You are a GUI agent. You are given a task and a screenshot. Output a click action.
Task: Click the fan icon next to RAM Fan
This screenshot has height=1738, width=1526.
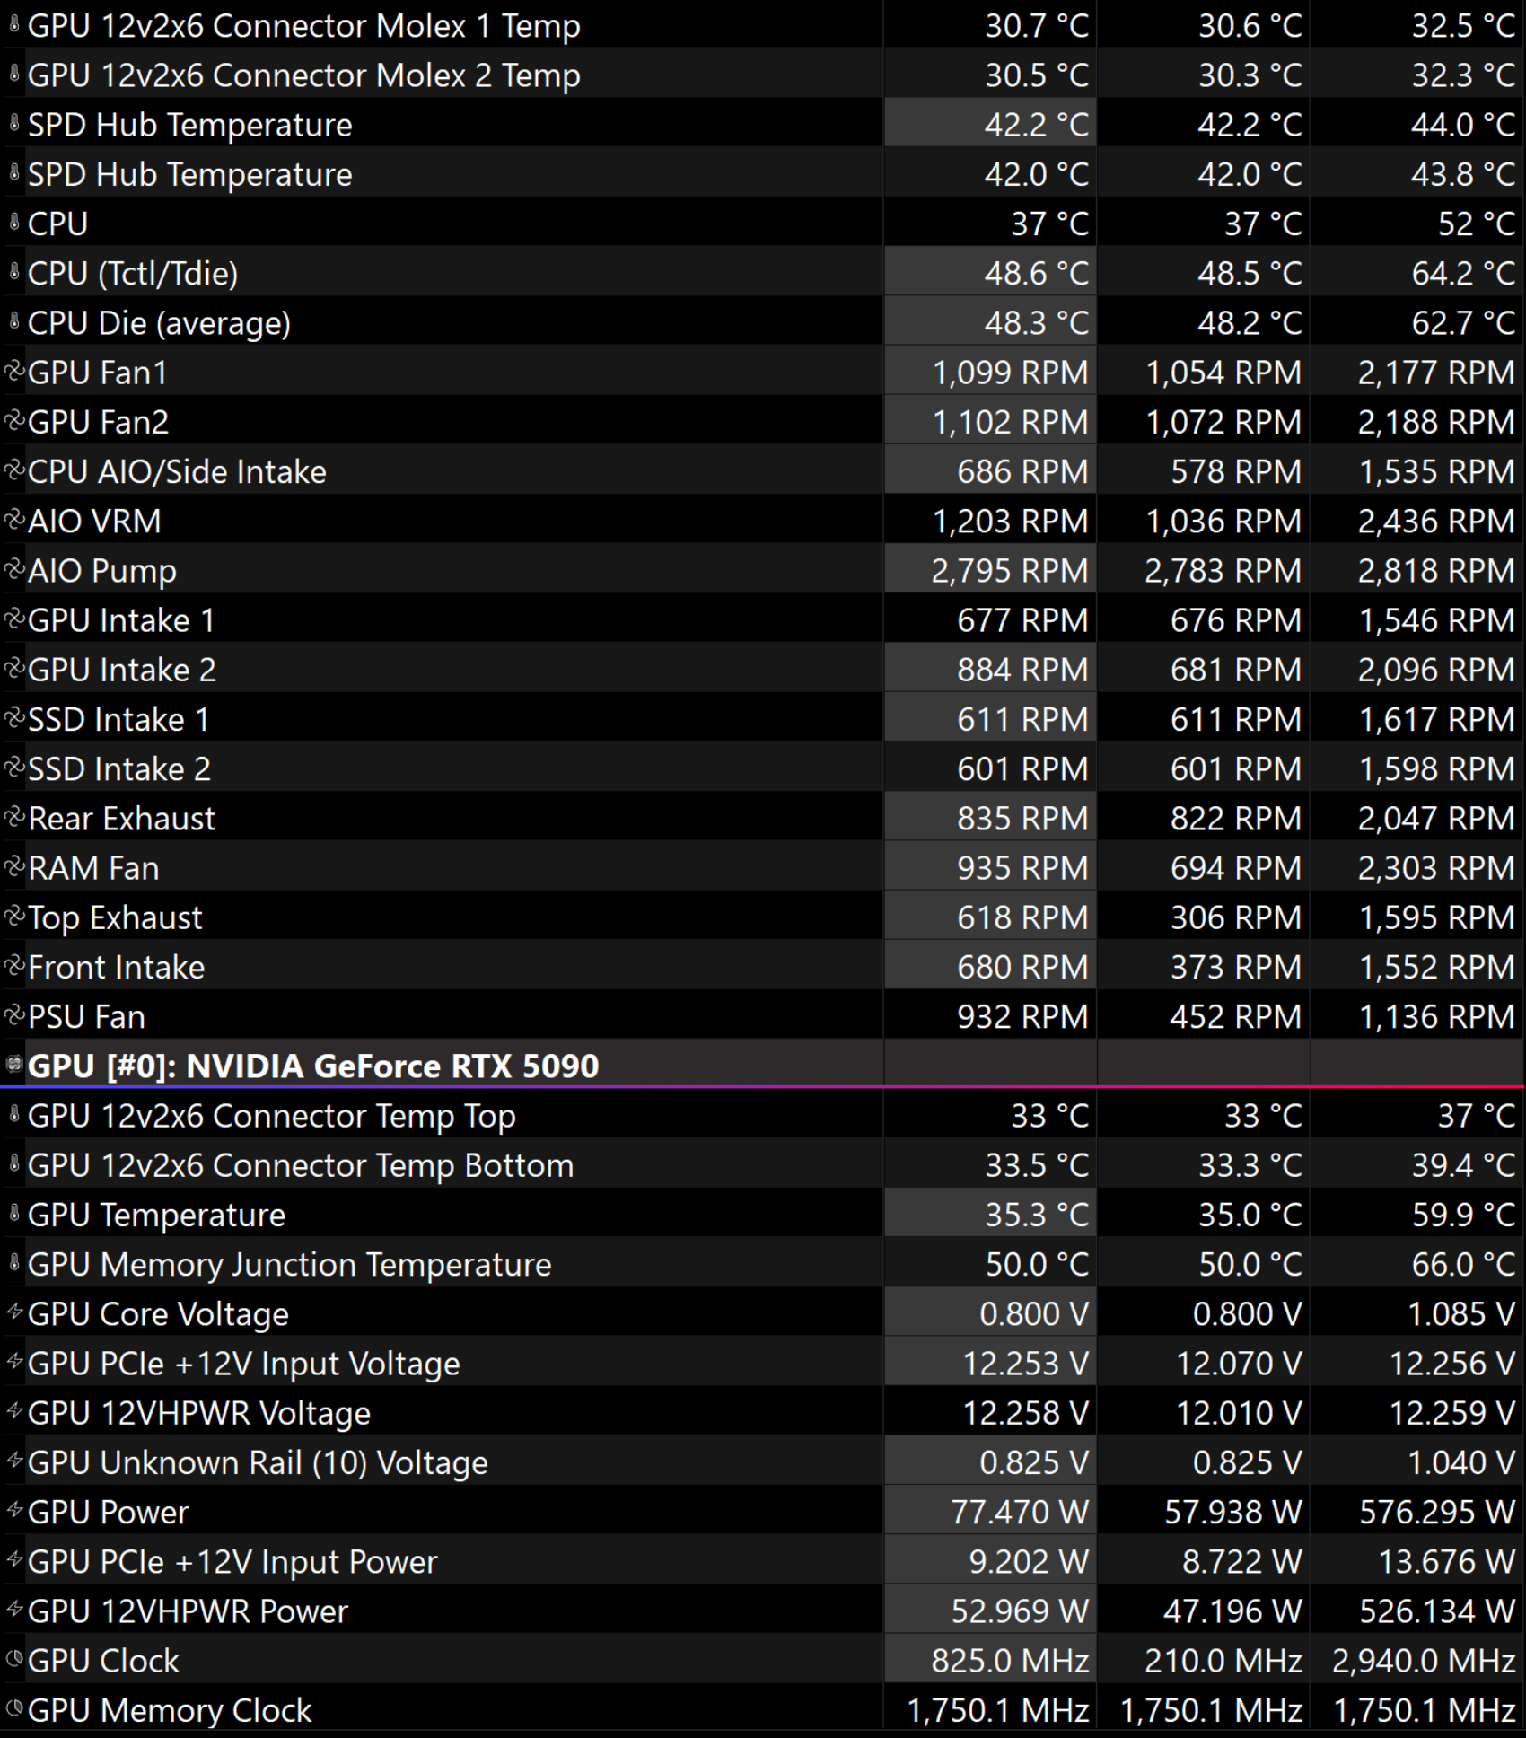[x=13, y=866]
